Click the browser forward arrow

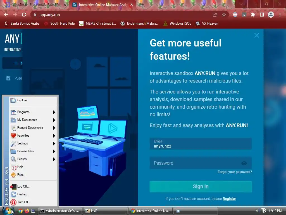point(15,15)
